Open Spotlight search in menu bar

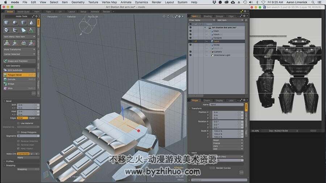point(313,2)
